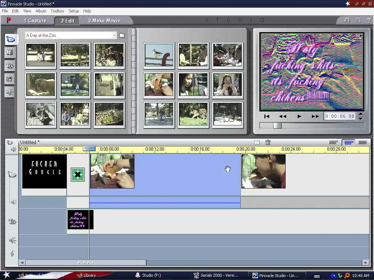Select the bird on railing scene thumbnail
The width and height of the screenshot is (374, 280).
tap(159, 55)
